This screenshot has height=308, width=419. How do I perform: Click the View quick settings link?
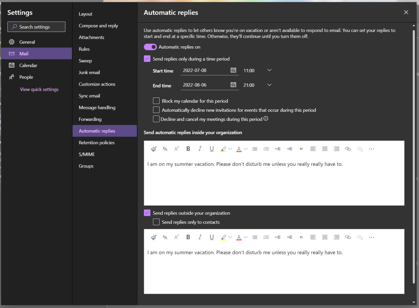(x=39, y=89)
